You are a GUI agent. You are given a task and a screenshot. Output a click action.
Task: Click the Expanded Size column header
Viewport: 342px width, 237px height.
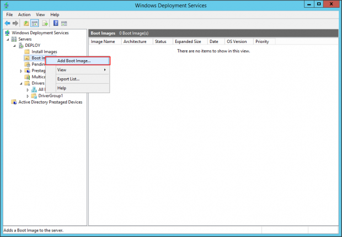pos(188,41)
